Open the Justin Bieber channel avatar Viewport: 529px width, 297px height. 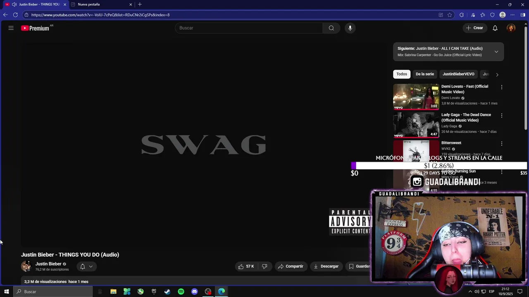click(x=26, y=266)
